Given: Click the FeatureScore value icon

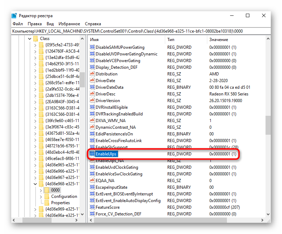Looking at the screenshot, I should [92, 207].
